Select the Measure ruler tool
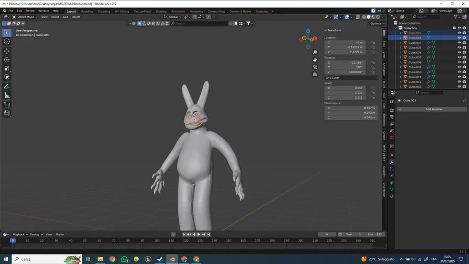The width and height of the screenshot is (469, 264). tap(7, 95)
